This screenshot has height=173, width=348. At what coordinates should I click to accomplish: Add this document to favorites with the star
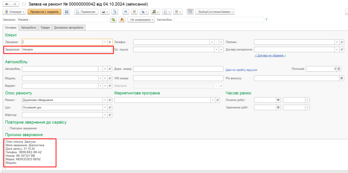pyautogui.click(x=24, y=4)
